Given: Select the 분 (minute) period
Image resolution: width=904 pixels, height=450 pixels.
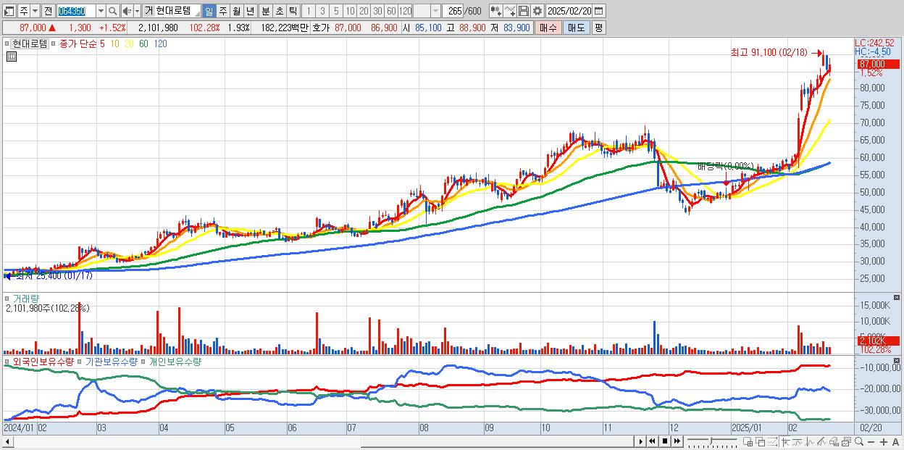Looking at the screenshot, I should (265, 11).
